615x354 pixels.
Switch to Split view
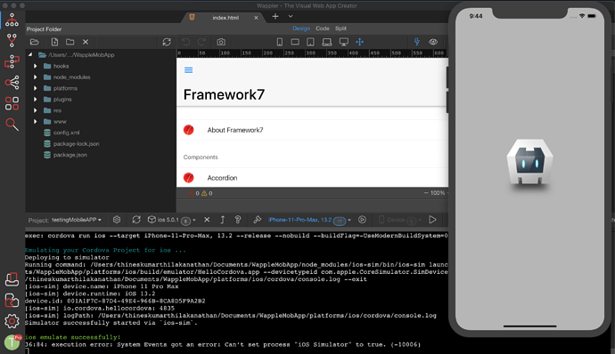coord(340,28)
